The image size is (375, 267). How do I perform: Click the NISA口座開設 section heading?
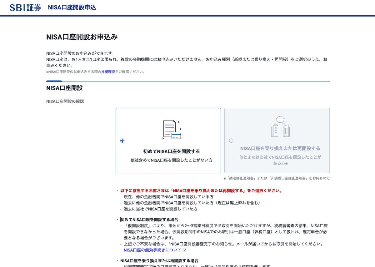pyautogui.click(x=64, y=88)
